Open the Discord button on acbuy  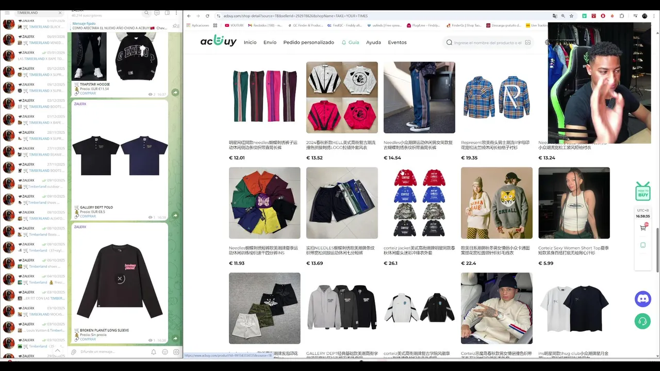(x=643, y=298)
